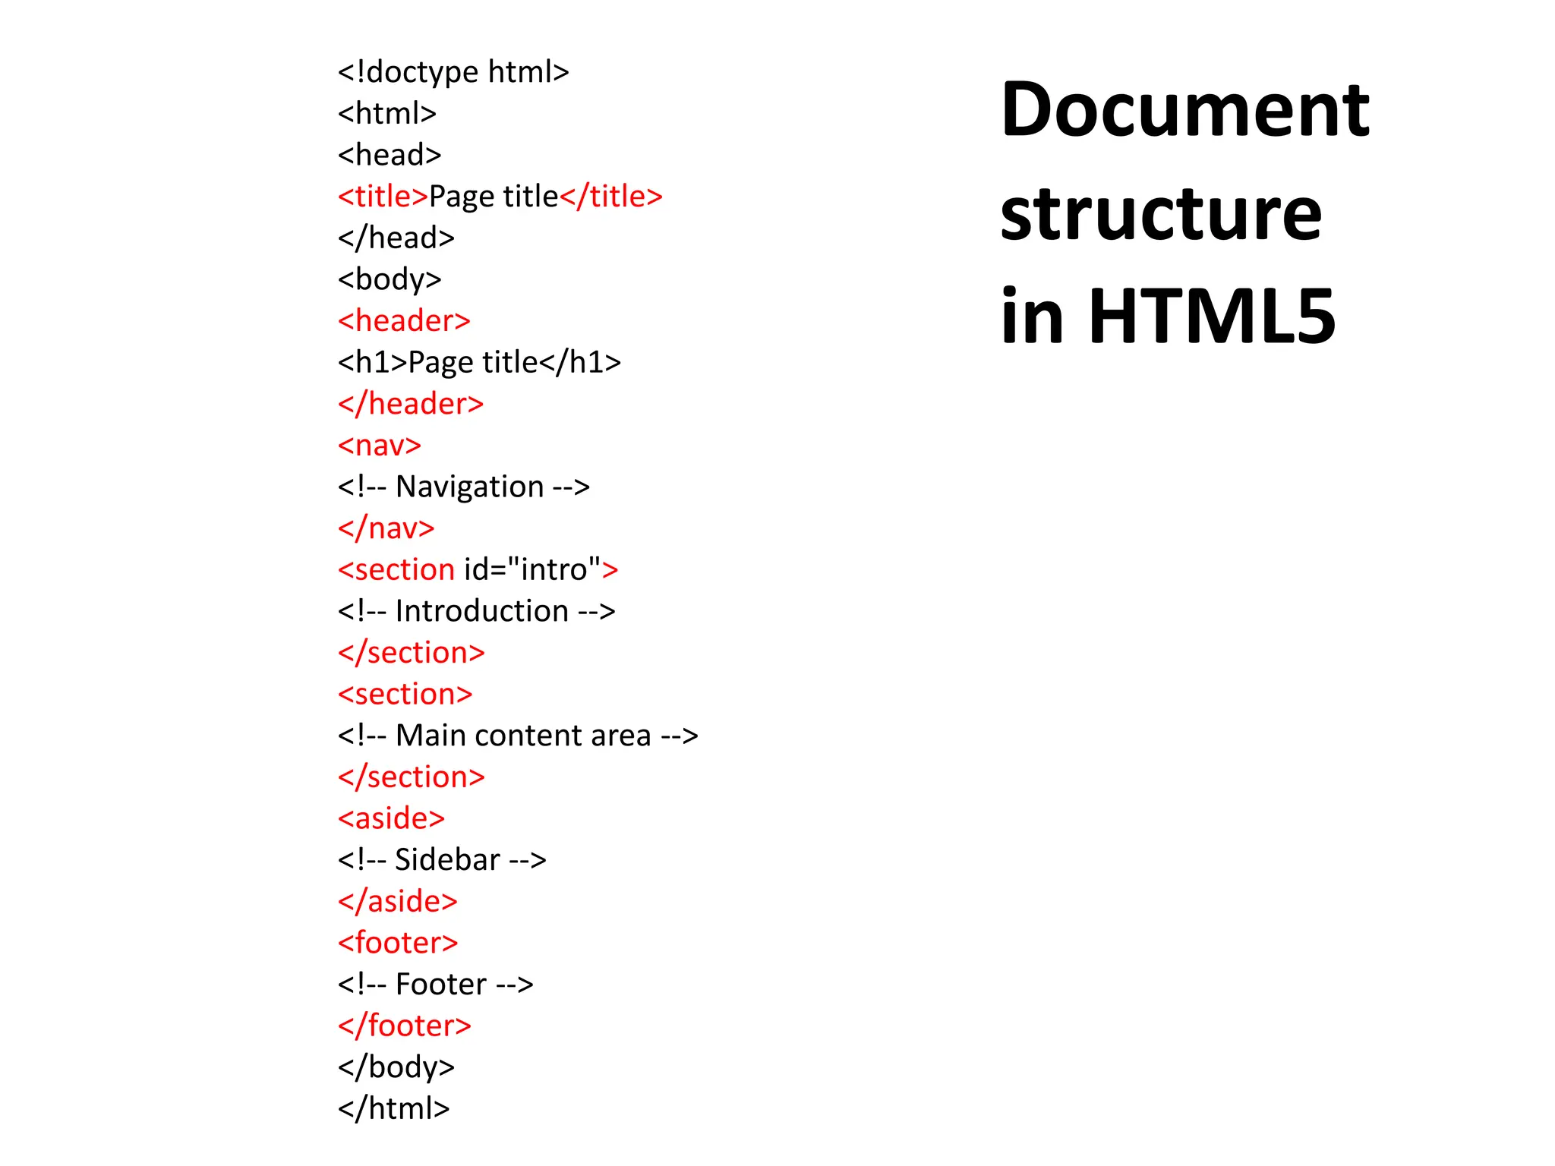Click the opening "<body>" tag line
This screenshot has width=1555, height=1166.
tap(390, 279)
